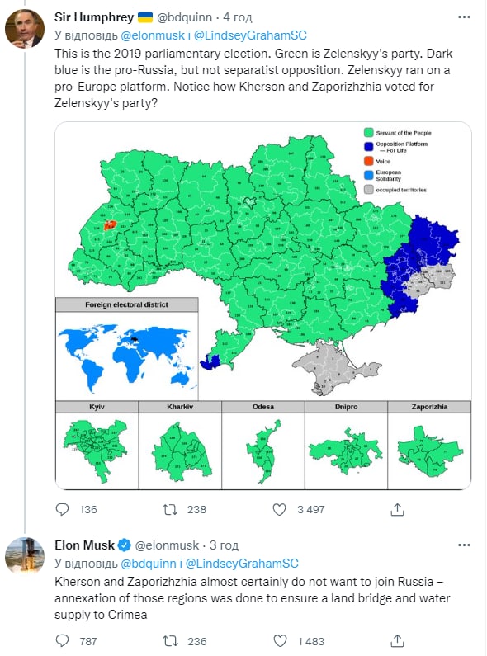Open Sir Humphrey's profile picture
Viewport: 487px width, 656px height.
click(x=25, y=29)
